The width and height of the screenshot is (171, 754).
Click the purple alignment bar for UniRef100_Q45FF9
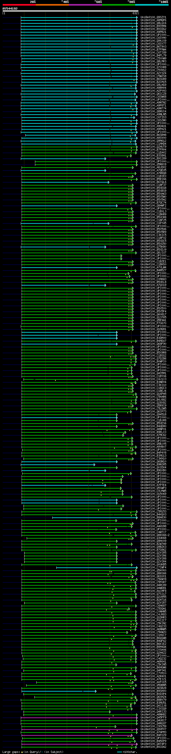pos(79,717)
